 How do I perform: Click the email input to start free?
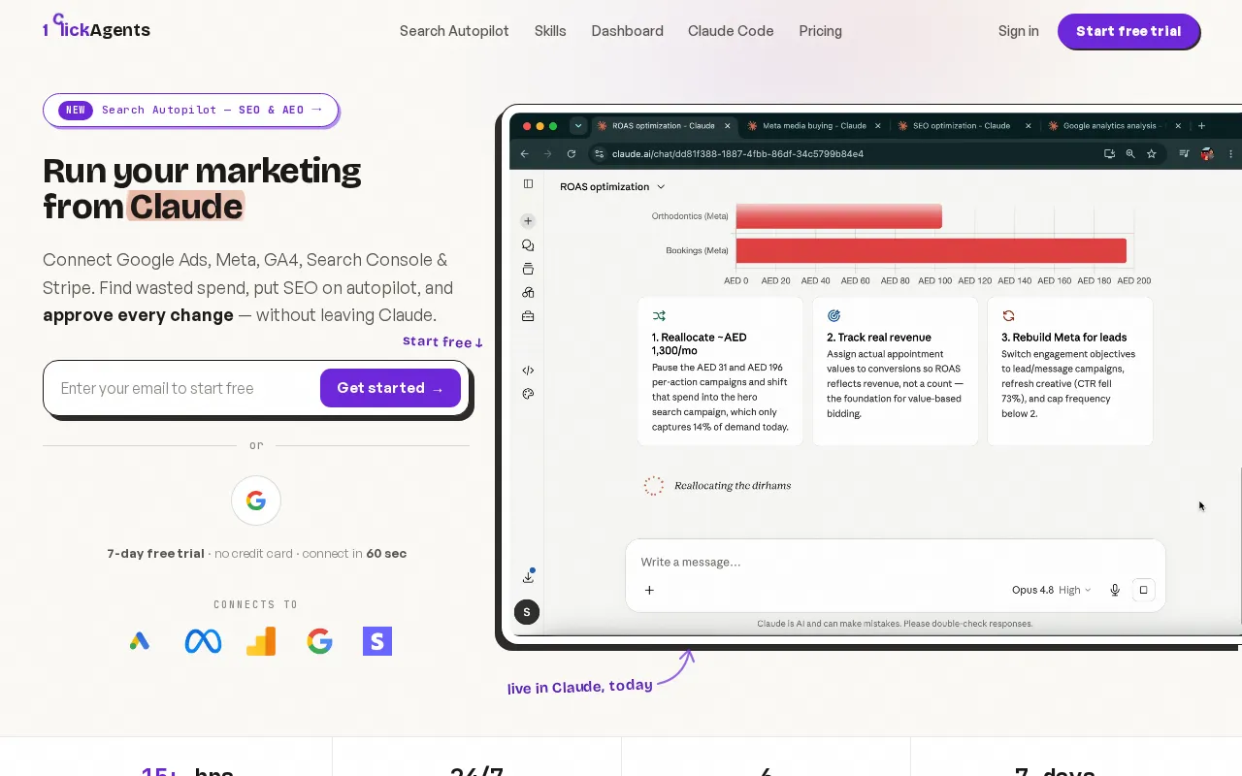point(184,388)
